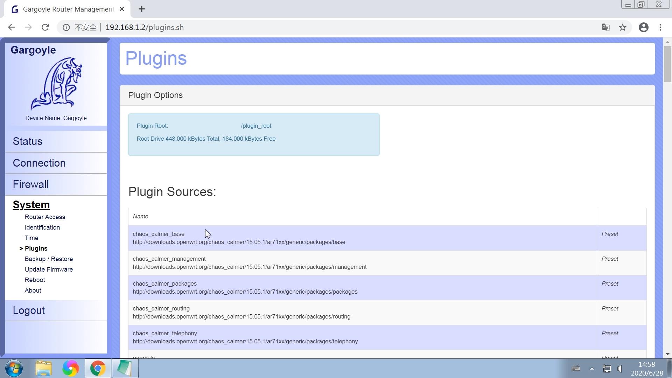Bookmark page with star icon
The height and width of the screenshot is (378, 672).
pyautogui.click(x=622, y=27)
